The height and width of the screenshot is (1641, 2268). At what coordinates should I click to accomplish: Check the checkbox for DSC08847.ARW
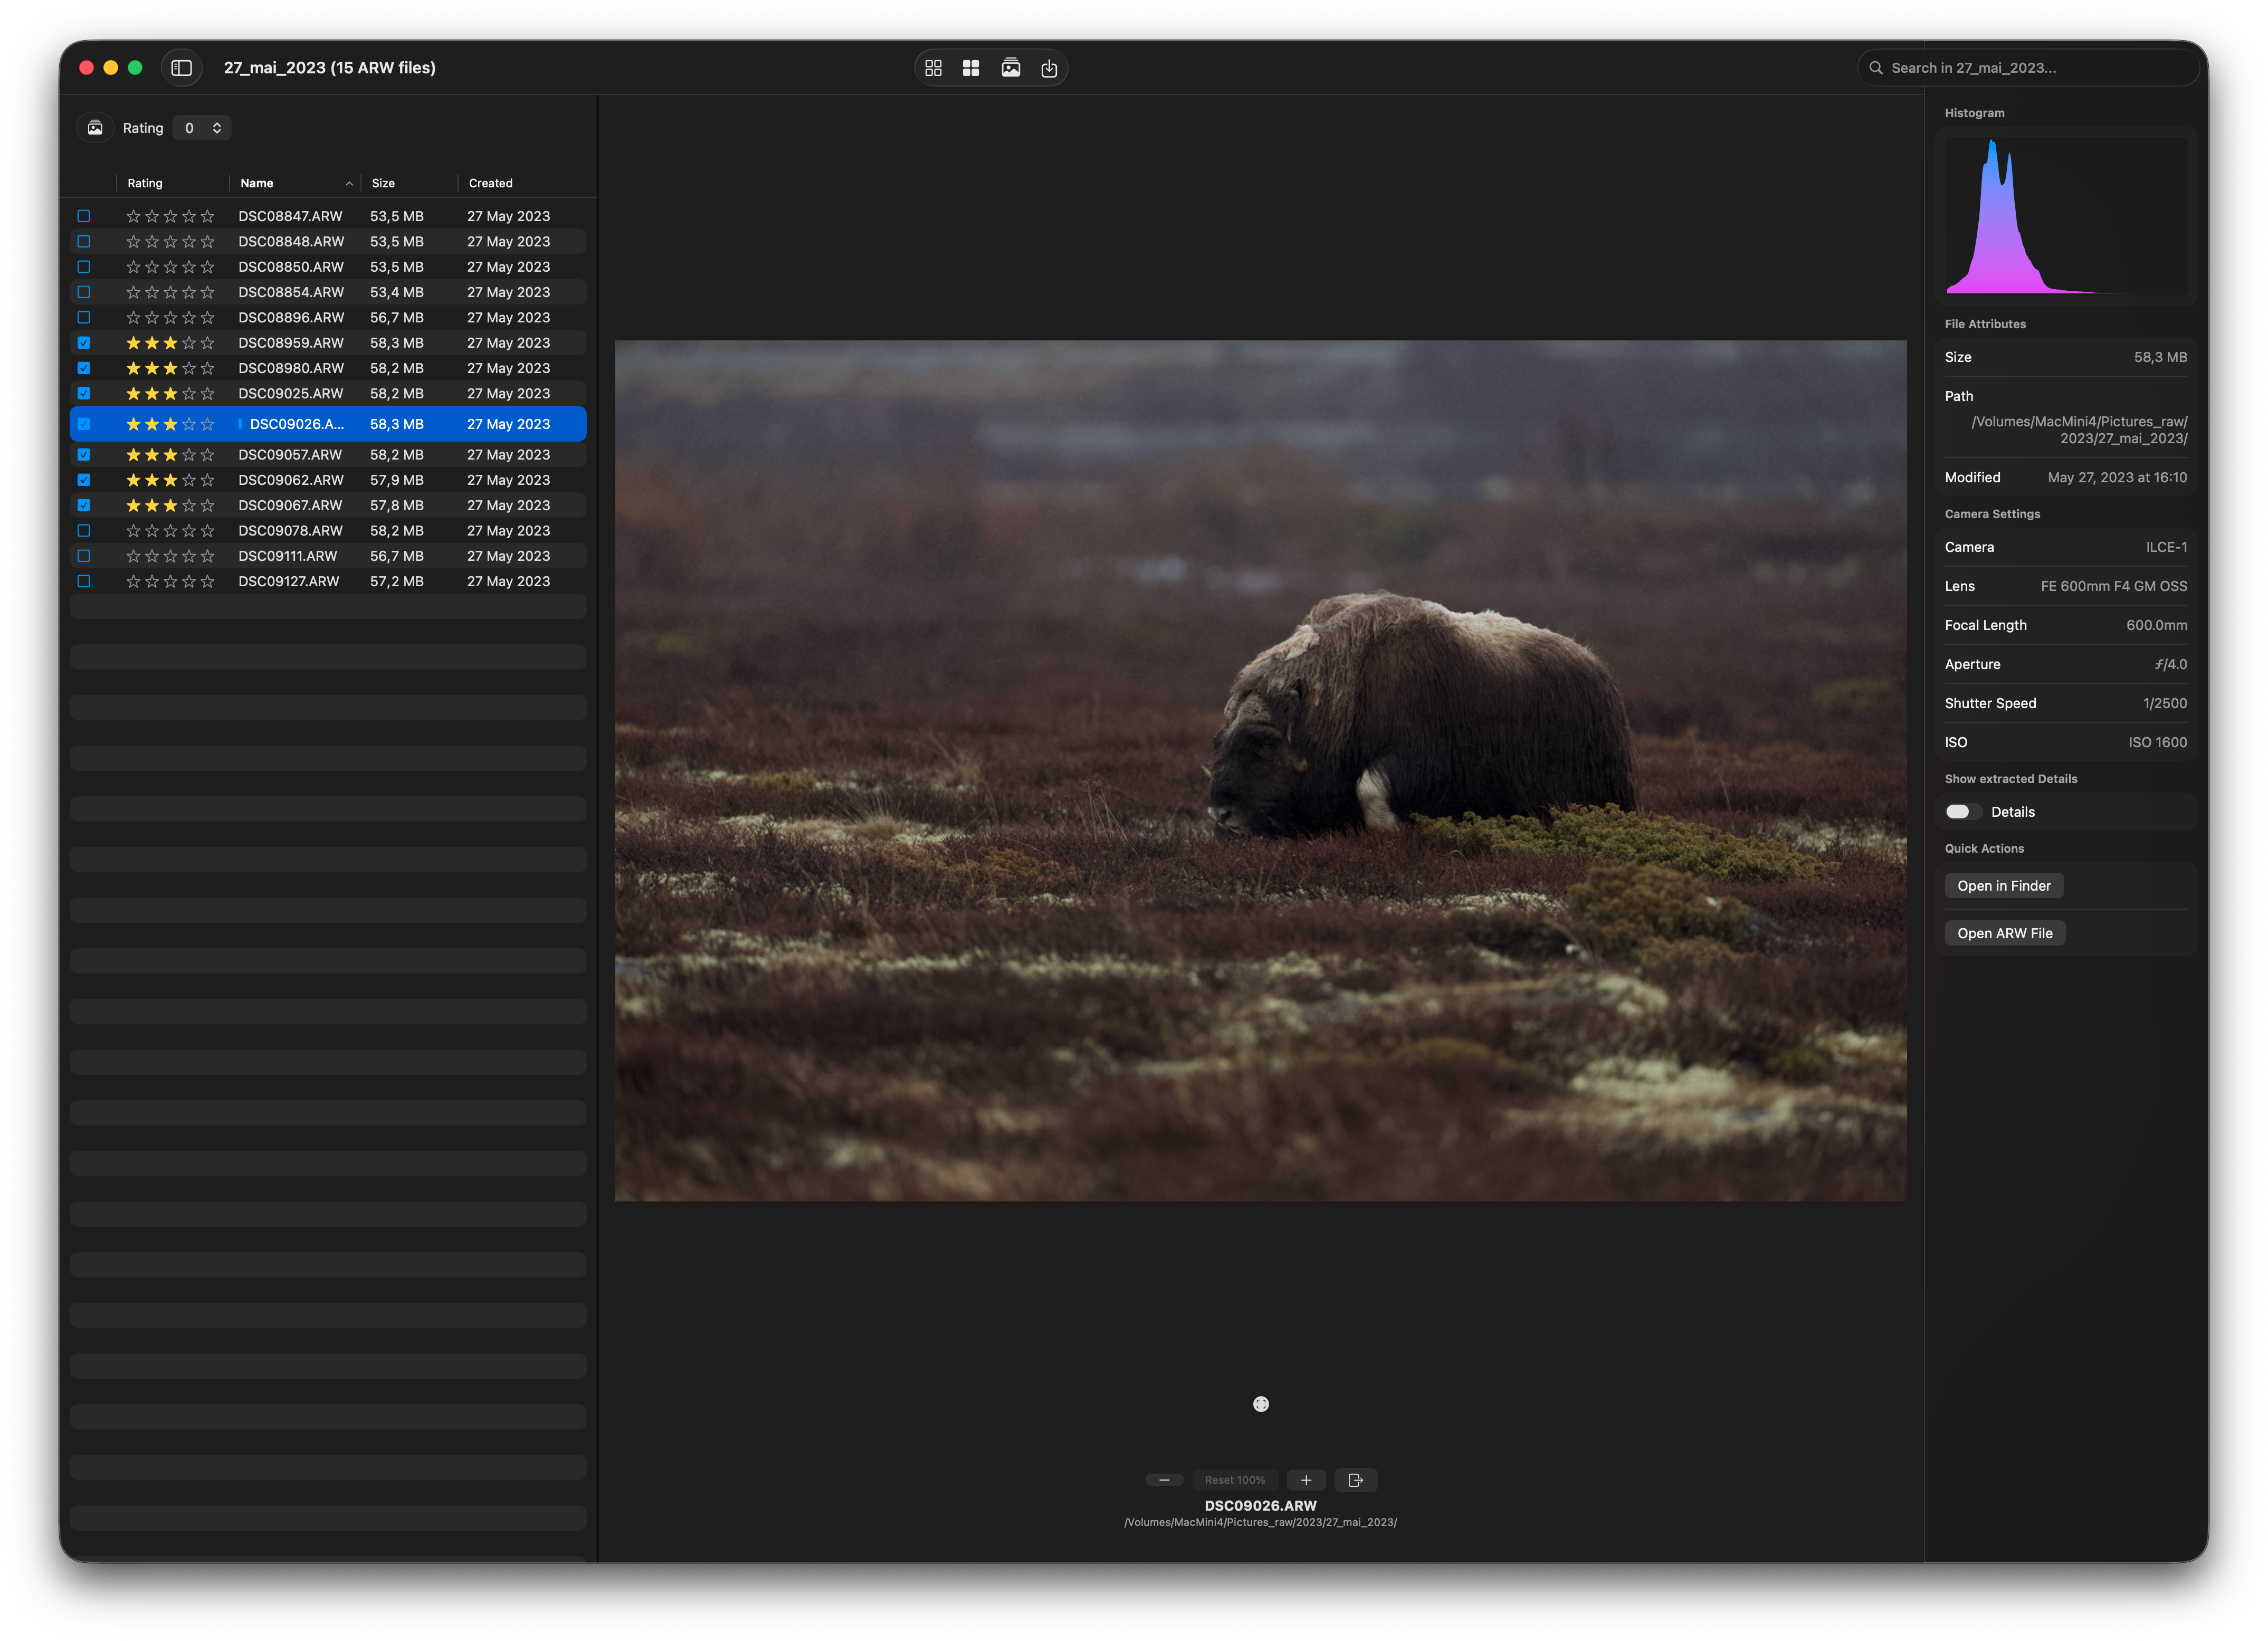tap(84, 216)
